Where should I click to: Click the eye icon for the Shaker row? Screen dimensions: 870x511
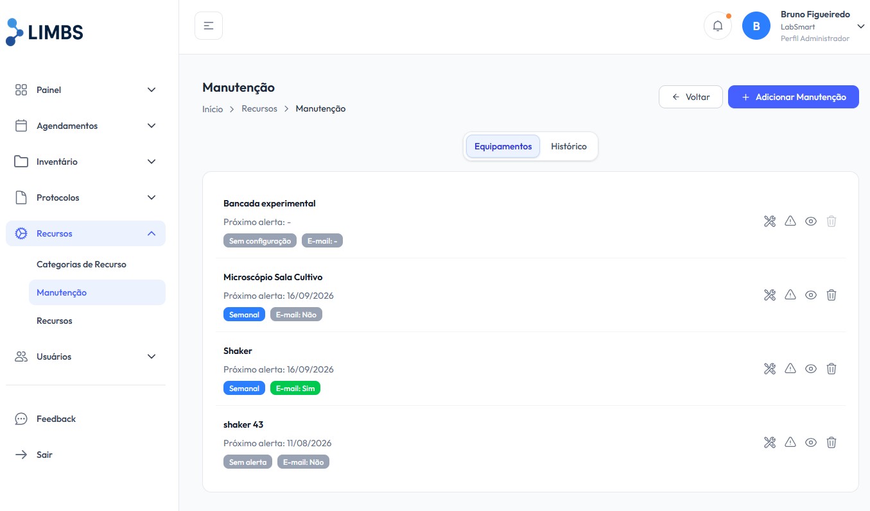click(x=811, y=369)
